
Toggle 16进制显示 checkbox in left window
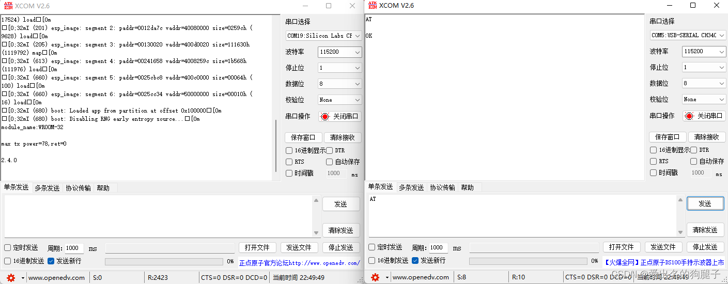(289, 150)
